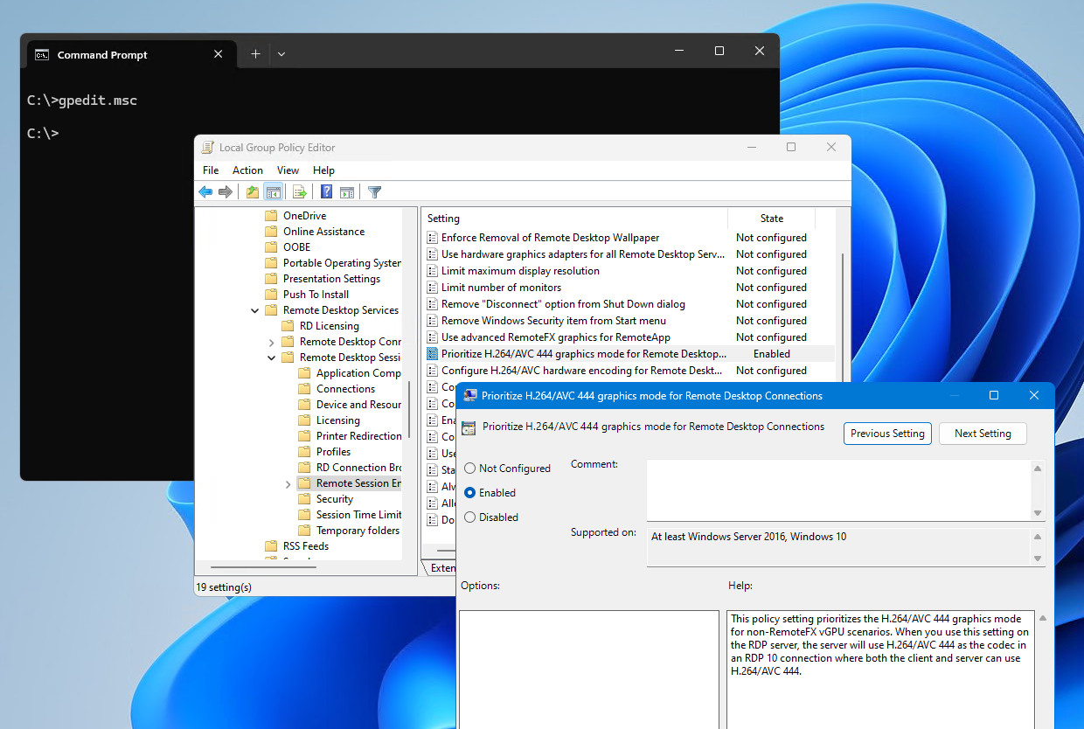The width and height of the screenshot is (1084, 729).
Task: Add a new terminal tab with plus button
Action: tap(255, 54)
